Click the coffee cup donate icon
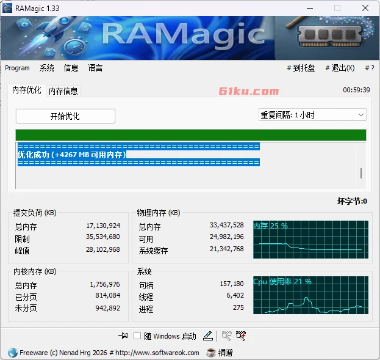380x360 pixels. 211,353
